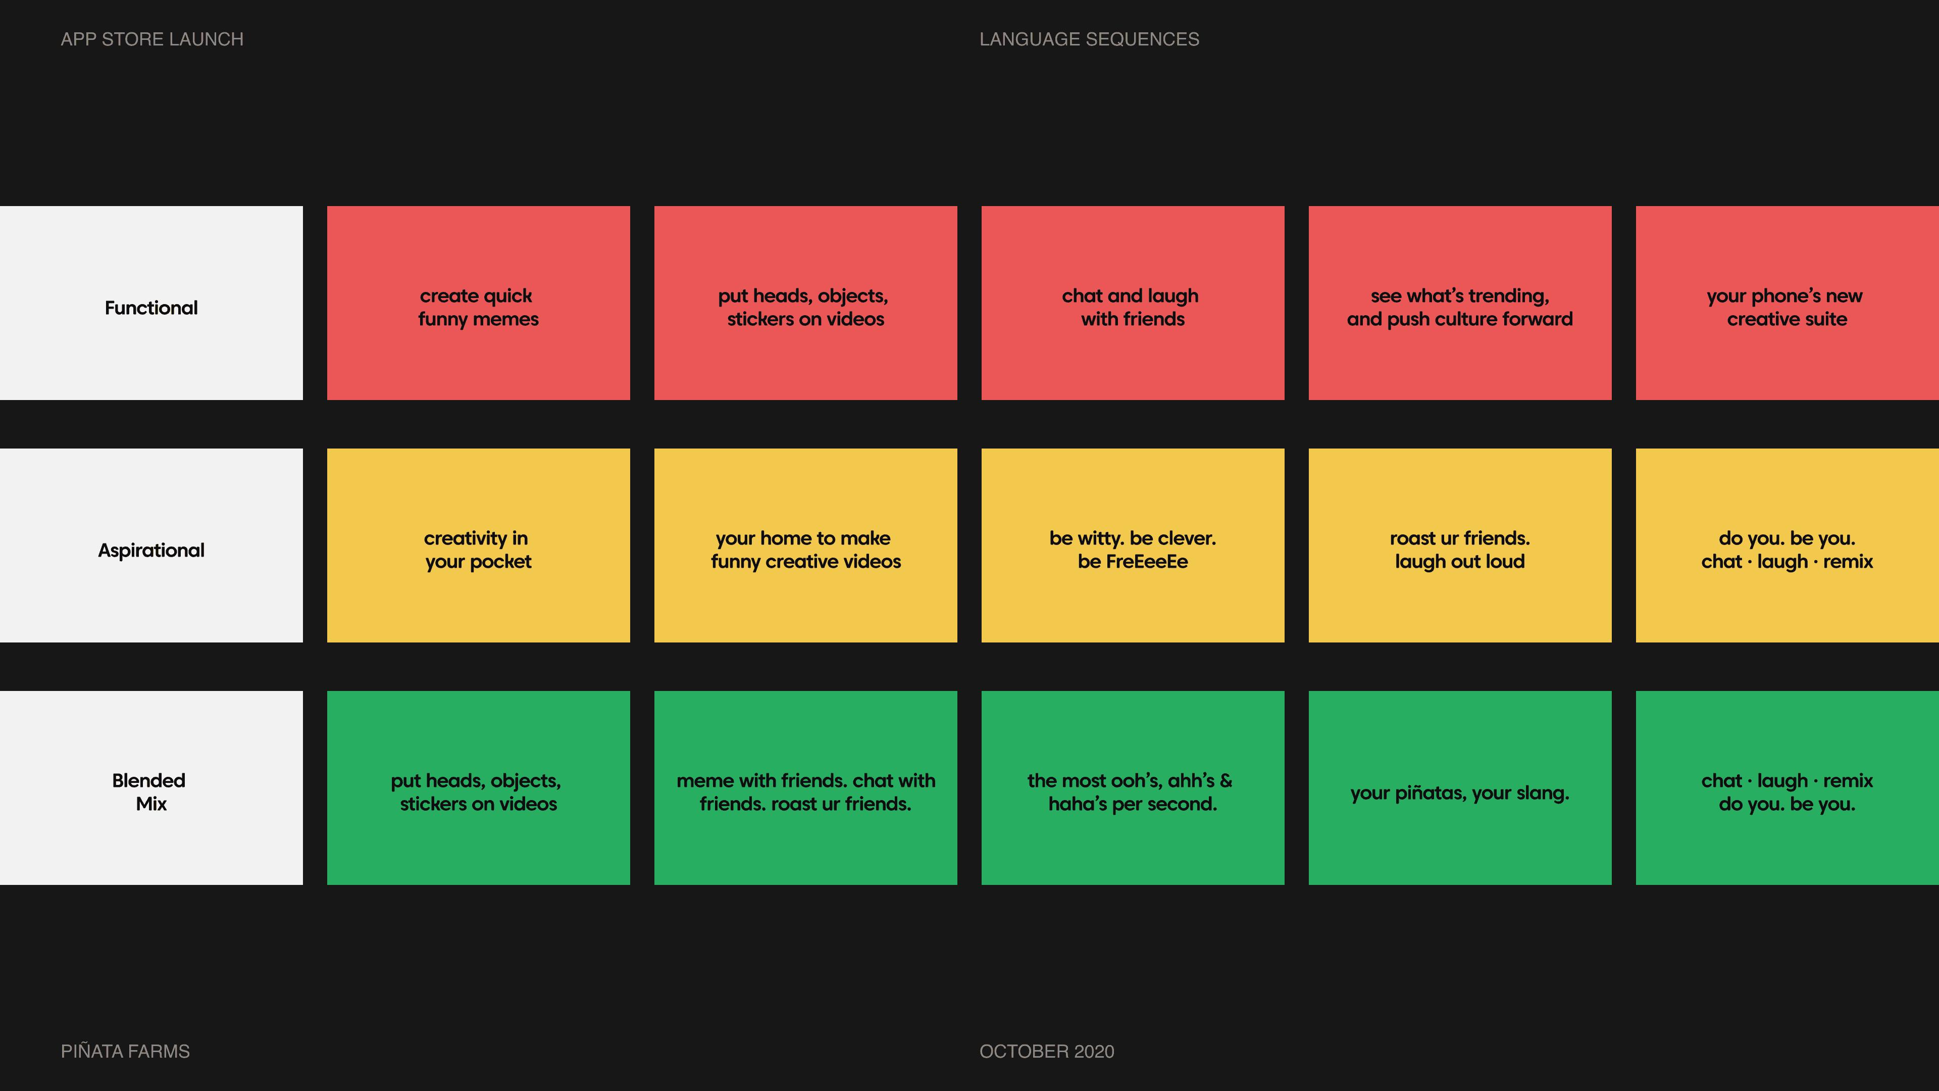This screenshot has width=1939, height=1091.
Task: Click the Functional category label
Action: [x=150, y=308]
